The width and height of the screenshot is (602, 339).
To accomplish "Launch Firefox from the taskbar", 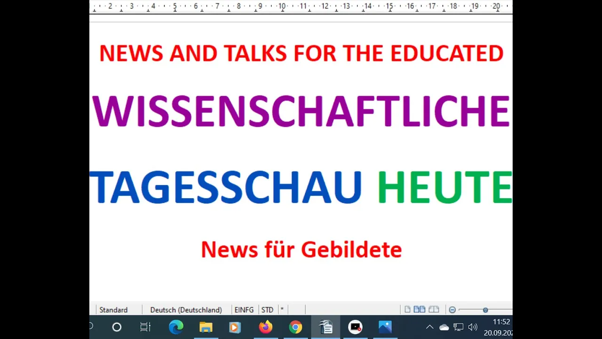I will tap(266, 327).
